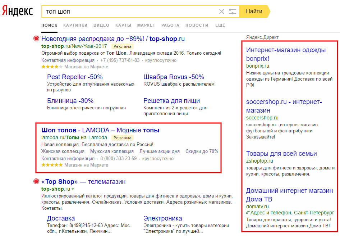340x236 pixels.
Task: Open advanced search settings sliders icon
Action: pos(233,12)
